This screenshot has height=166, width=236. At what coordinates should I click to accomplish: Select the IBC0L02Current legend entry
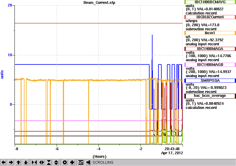click(210, 17)
